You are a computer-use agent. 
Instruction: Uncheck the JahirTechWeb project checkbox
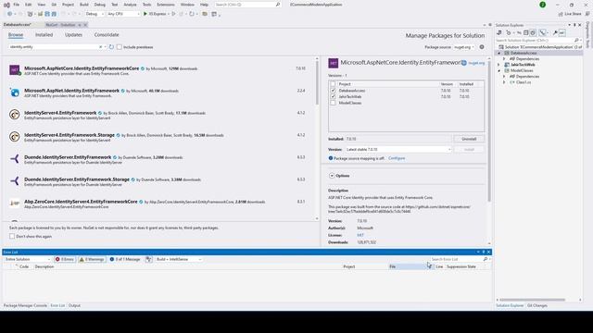(x=333, y=96)
